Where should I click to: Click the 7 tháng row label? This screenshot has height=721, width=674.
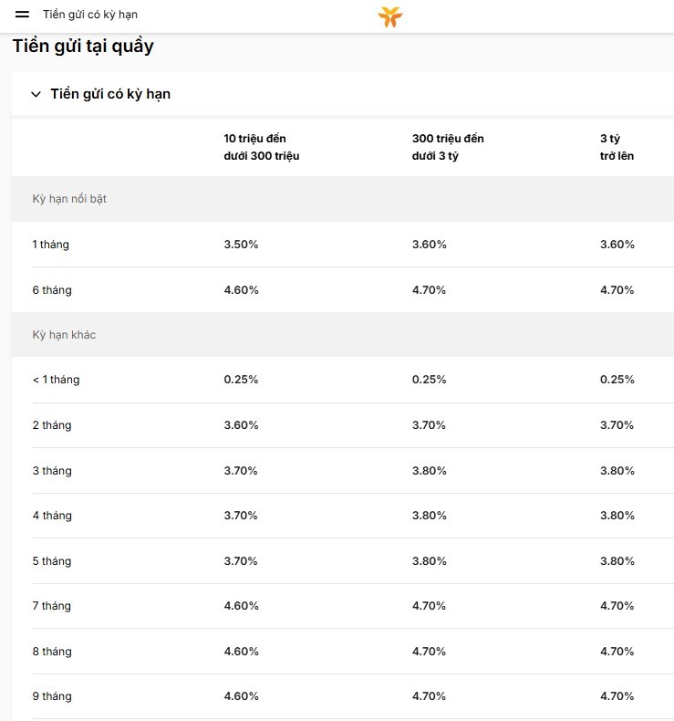coord(51,606)
